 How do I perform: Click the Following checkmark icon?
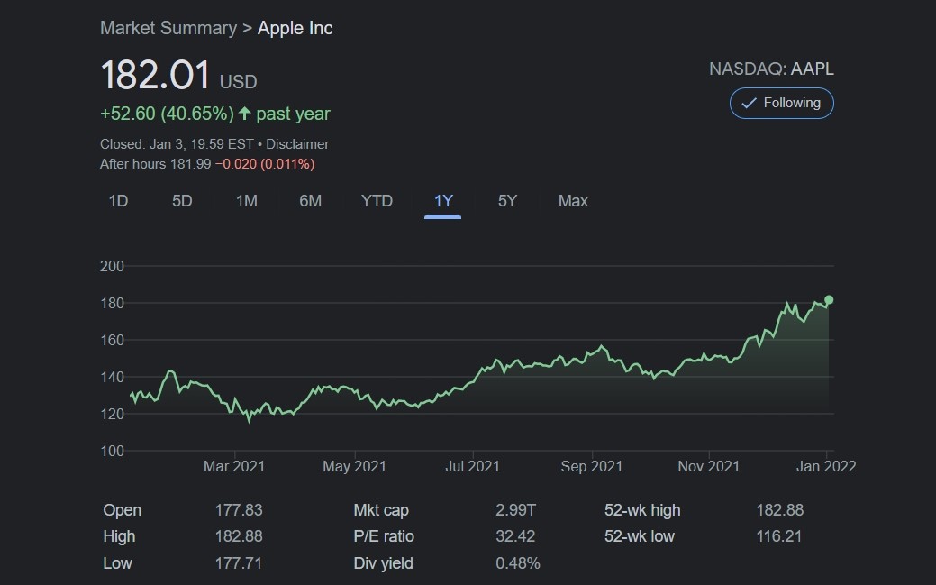tap(749, 103)
